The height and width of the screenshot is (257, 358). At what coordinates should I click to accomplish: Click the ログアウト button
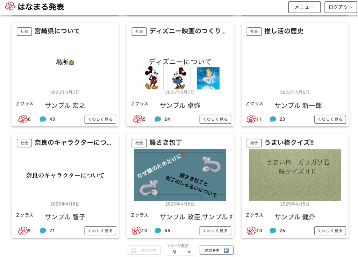(341, 7)
